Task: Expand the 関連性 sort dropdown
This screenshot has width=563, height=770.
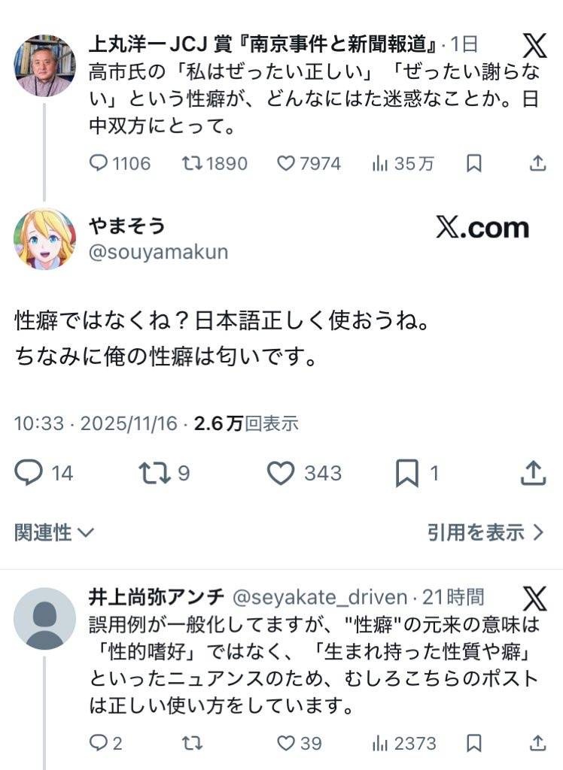Action: (54, 533)
